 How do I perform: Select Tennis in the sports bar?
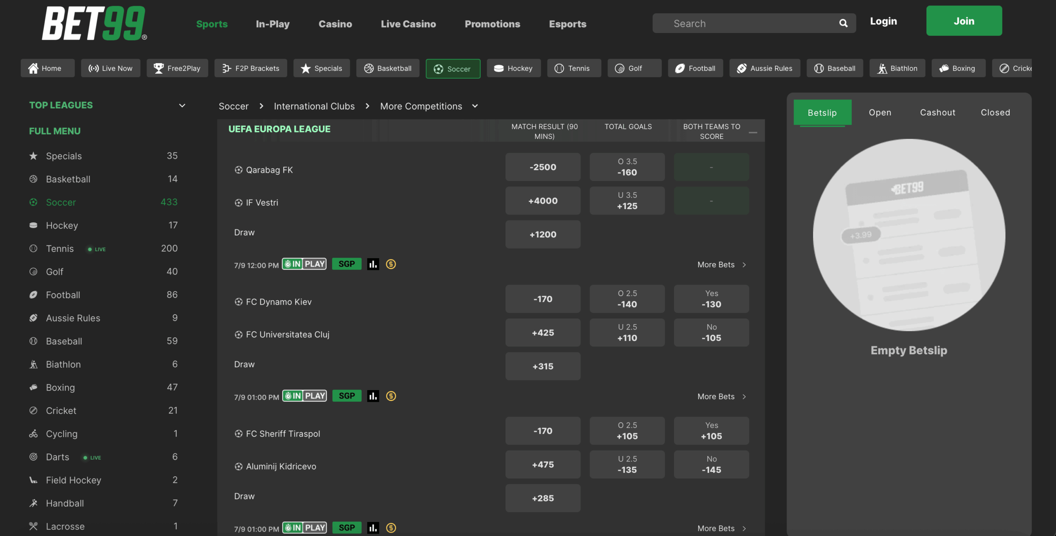[x=574, y=68]
